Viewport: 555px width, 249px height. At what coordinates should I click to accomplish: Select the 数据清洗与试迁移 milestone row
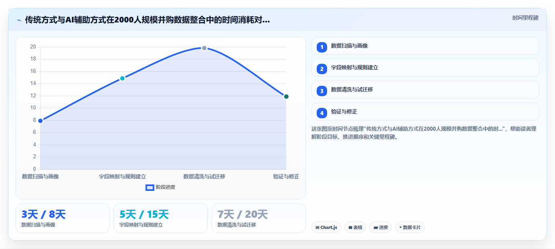click(x=425, y=90)
